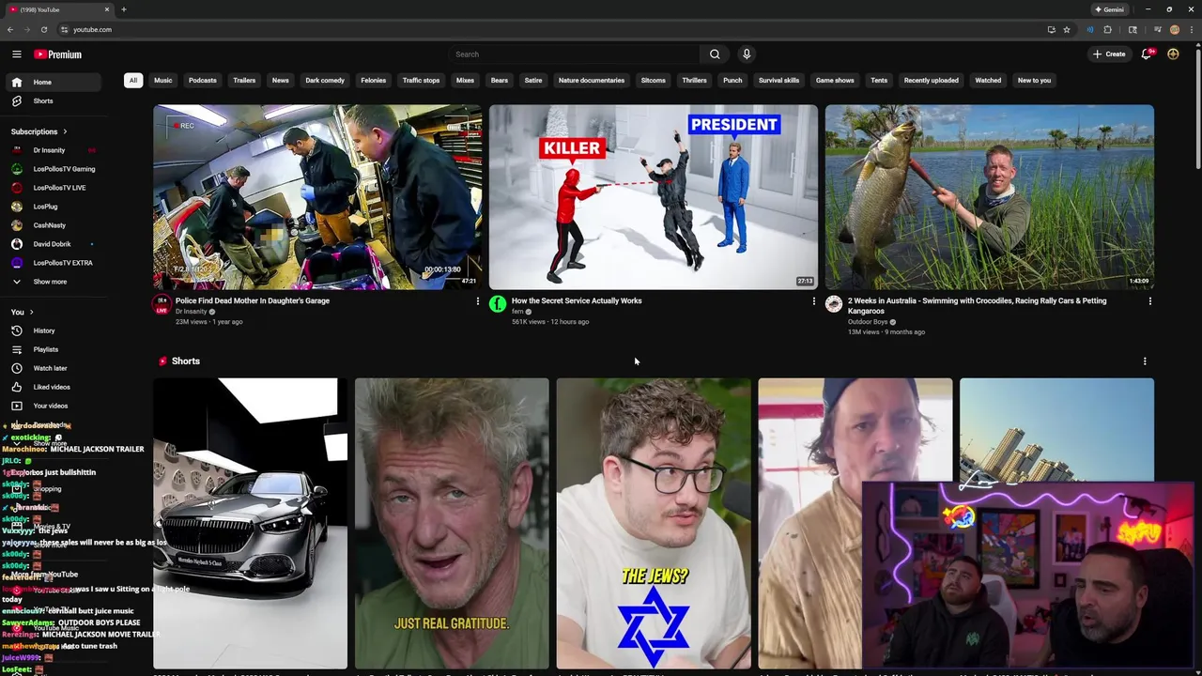Open the 'Just Real Gratitude' short
The height and width of the screenshot is (676, 1202).
point(452,523)
